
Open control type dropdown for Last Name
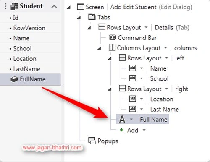(x=142, y=109)
